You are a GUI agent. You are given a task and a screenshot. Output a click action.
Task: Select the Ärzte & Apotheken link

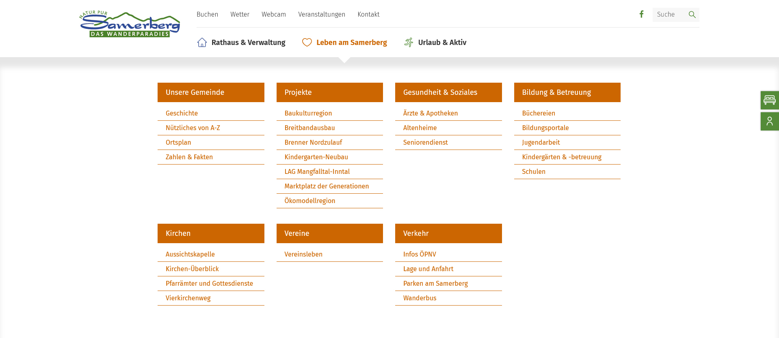coord(430,113)
